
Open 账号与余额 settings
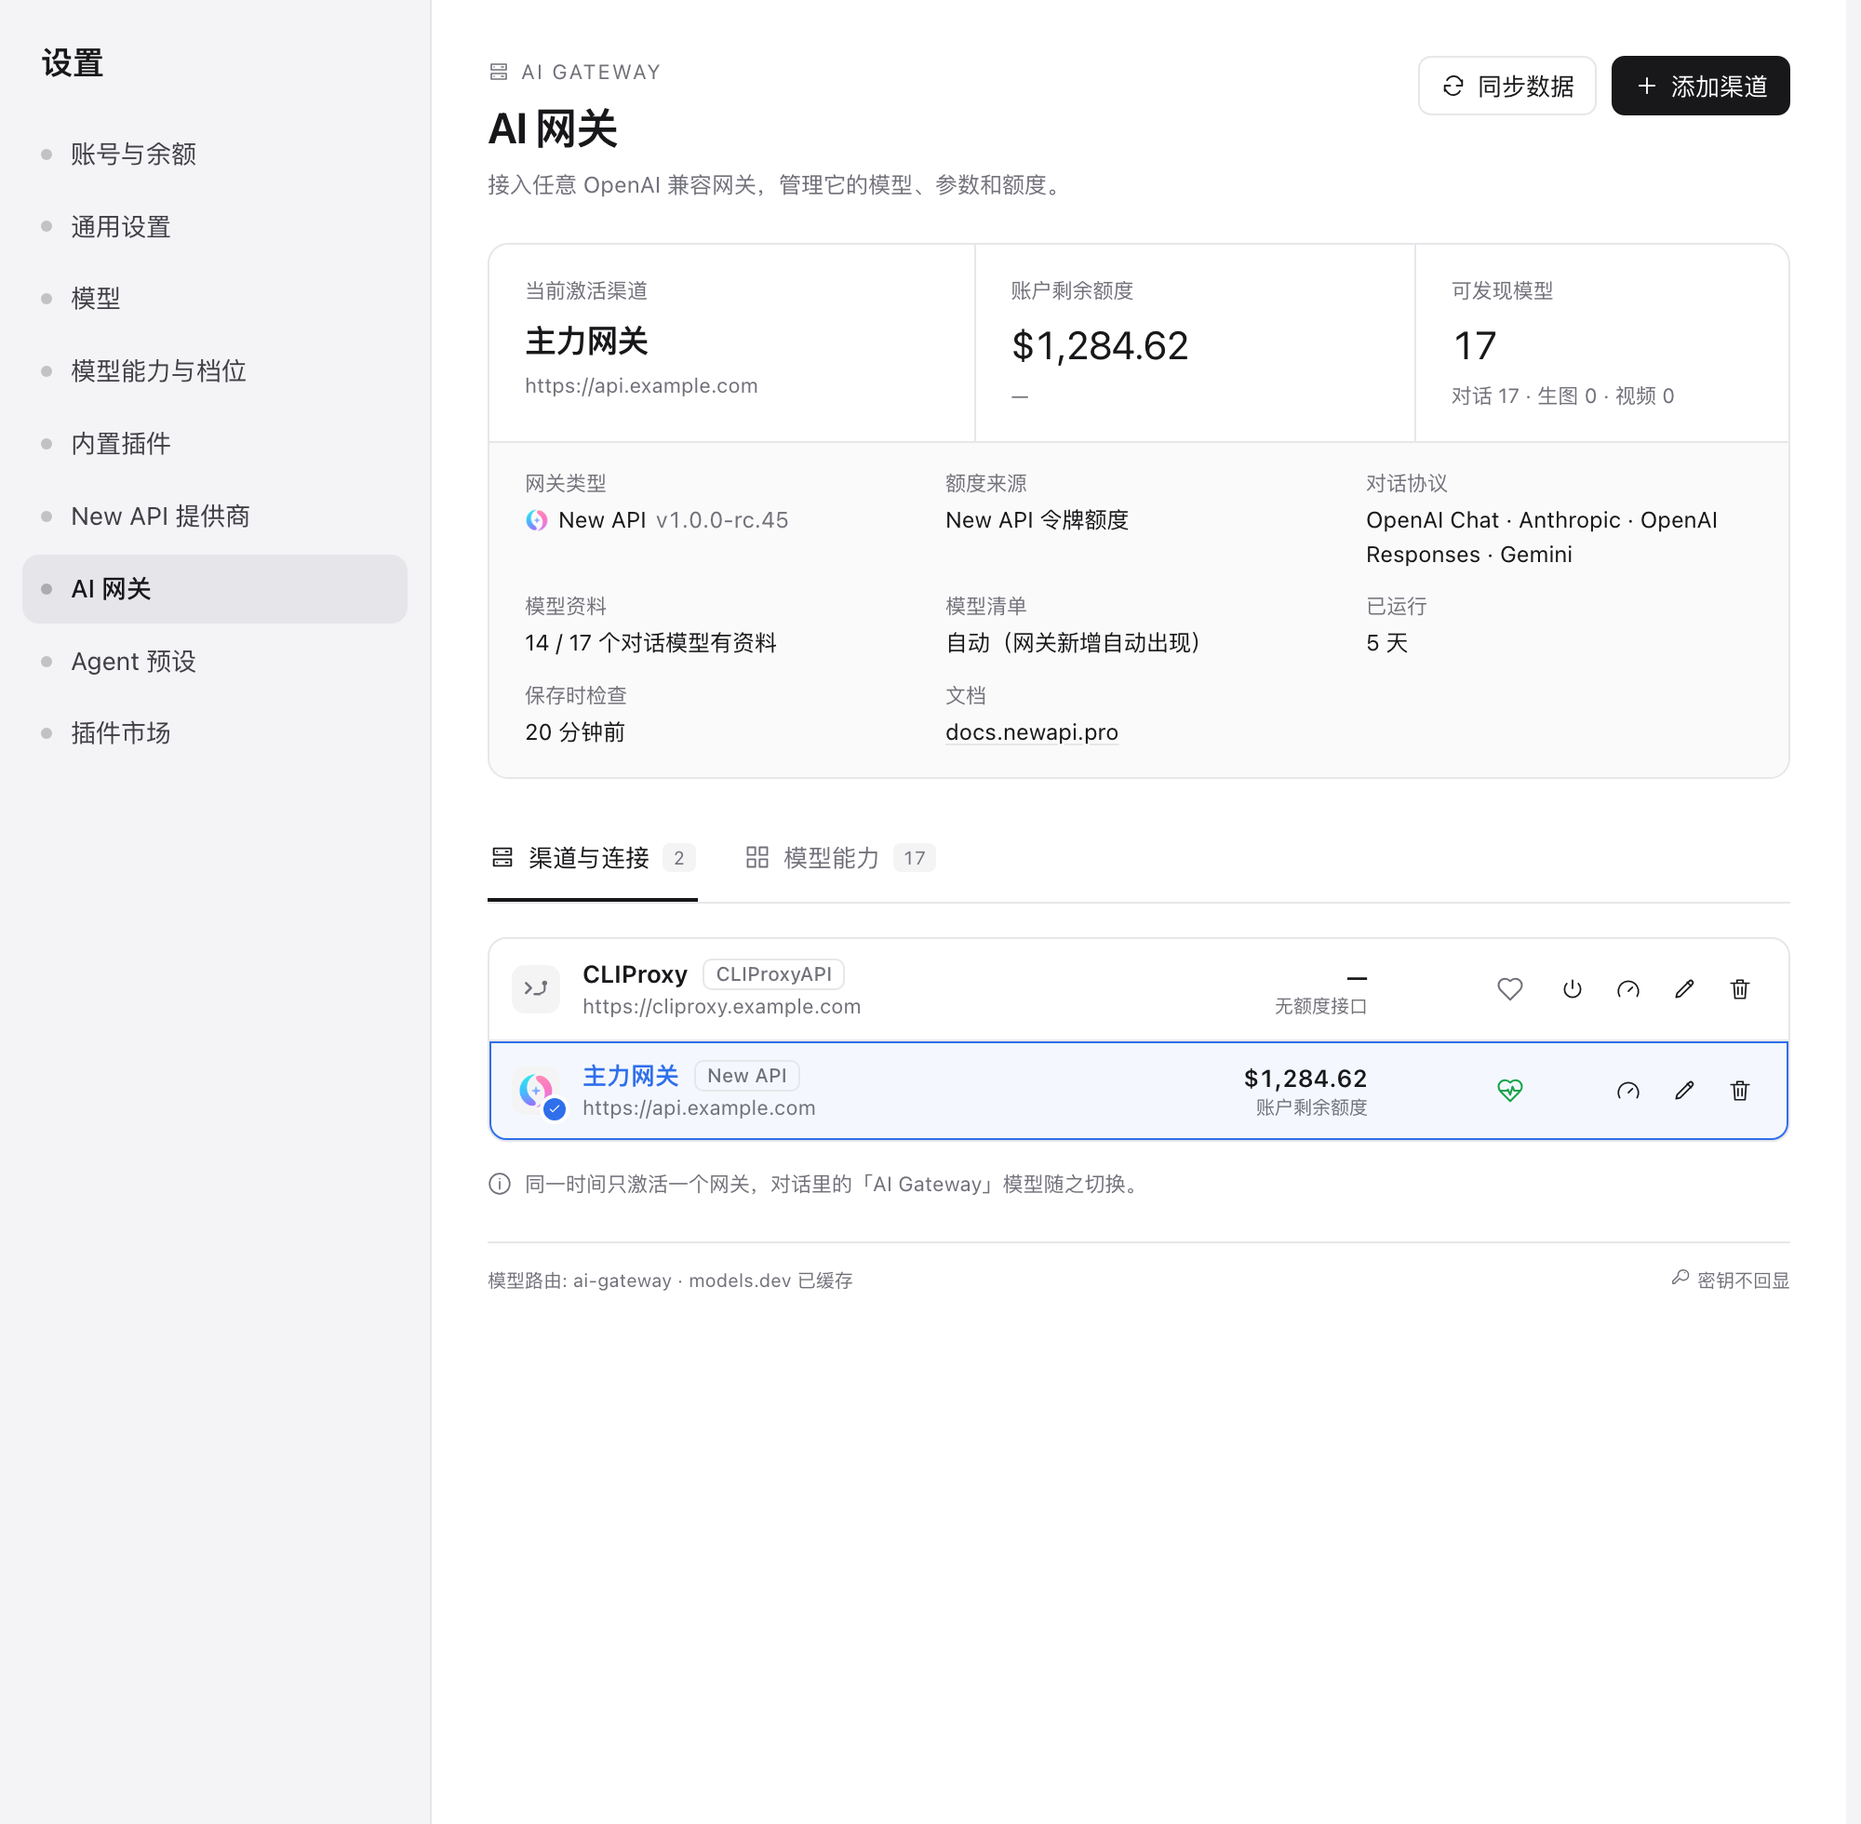click(x=215, y=154)
